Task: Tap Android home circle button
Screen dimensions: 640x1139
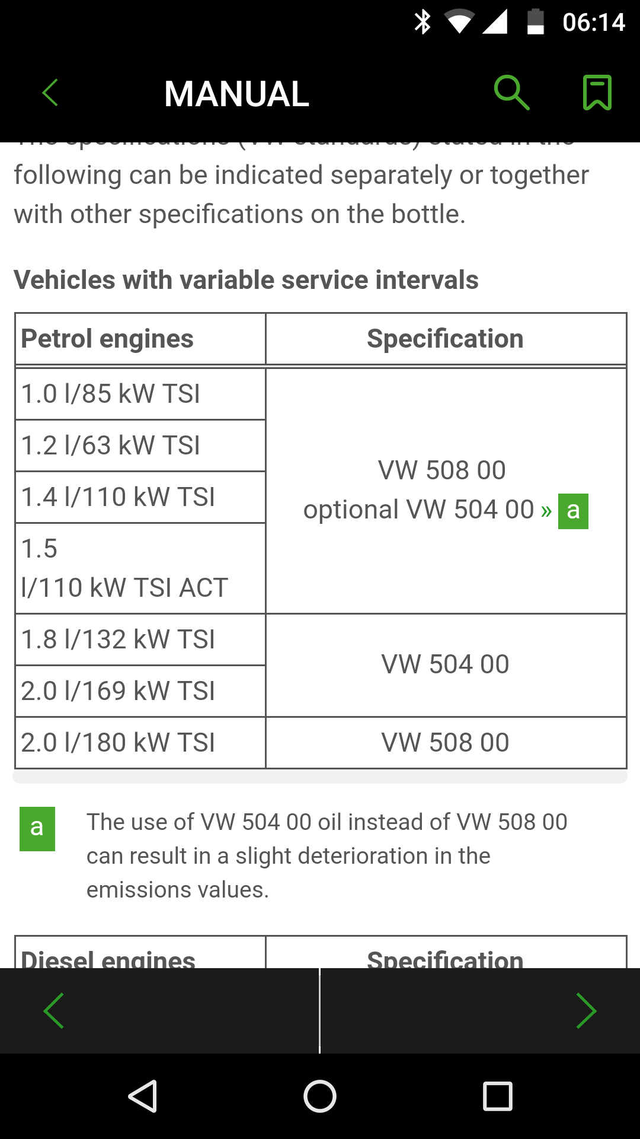Action: click(320, 1096)
